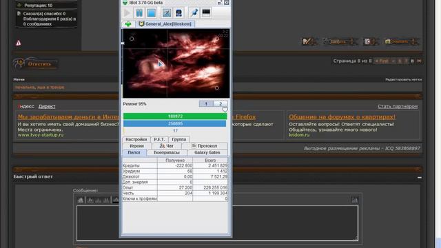The image size is (441, 248).
Task: Open the P.E.T. tab
Action: click(x=159, y=139)
